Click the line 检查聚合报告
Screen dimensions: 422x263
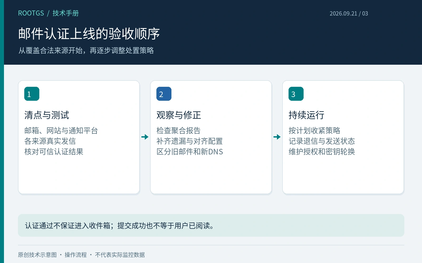[179, 130]
